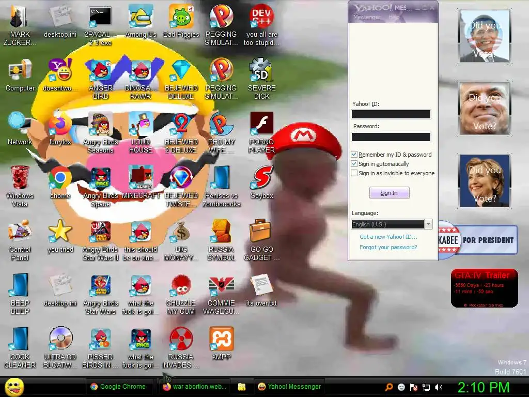The width and height of the screenshot is (529, 397).
Task: Click the volume speaker tray icon
Action: (438, 387)
